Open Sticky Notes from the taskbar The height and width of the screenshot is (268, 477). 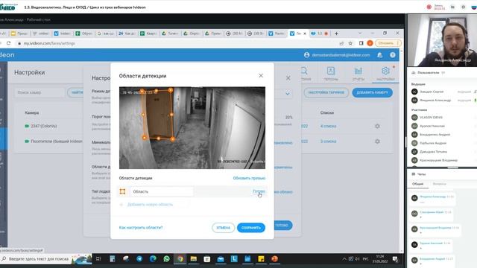pos(261,259)
